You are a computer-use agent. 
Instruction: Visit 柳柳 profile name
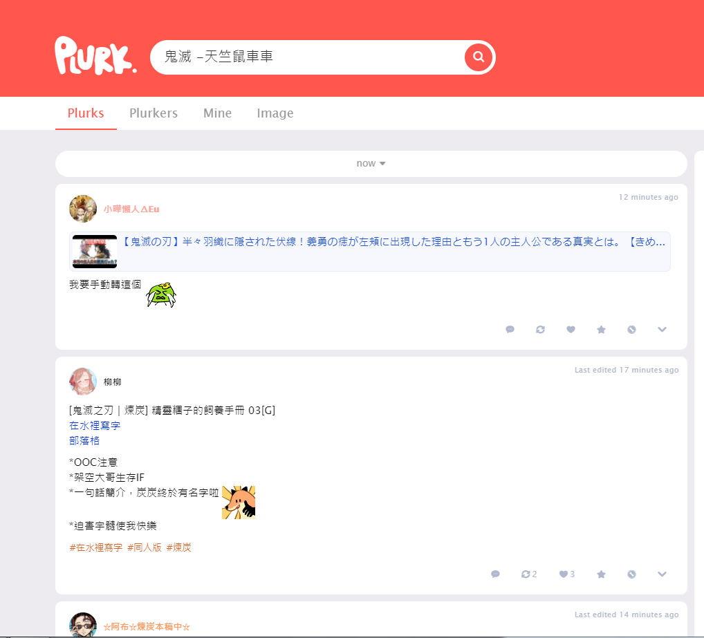click(x=112, y=382)
